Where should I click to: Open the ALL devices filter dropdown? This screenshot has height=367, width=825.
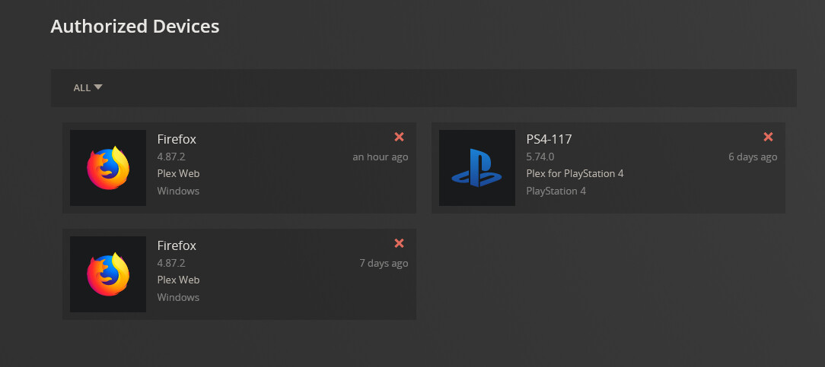[88, 87]
